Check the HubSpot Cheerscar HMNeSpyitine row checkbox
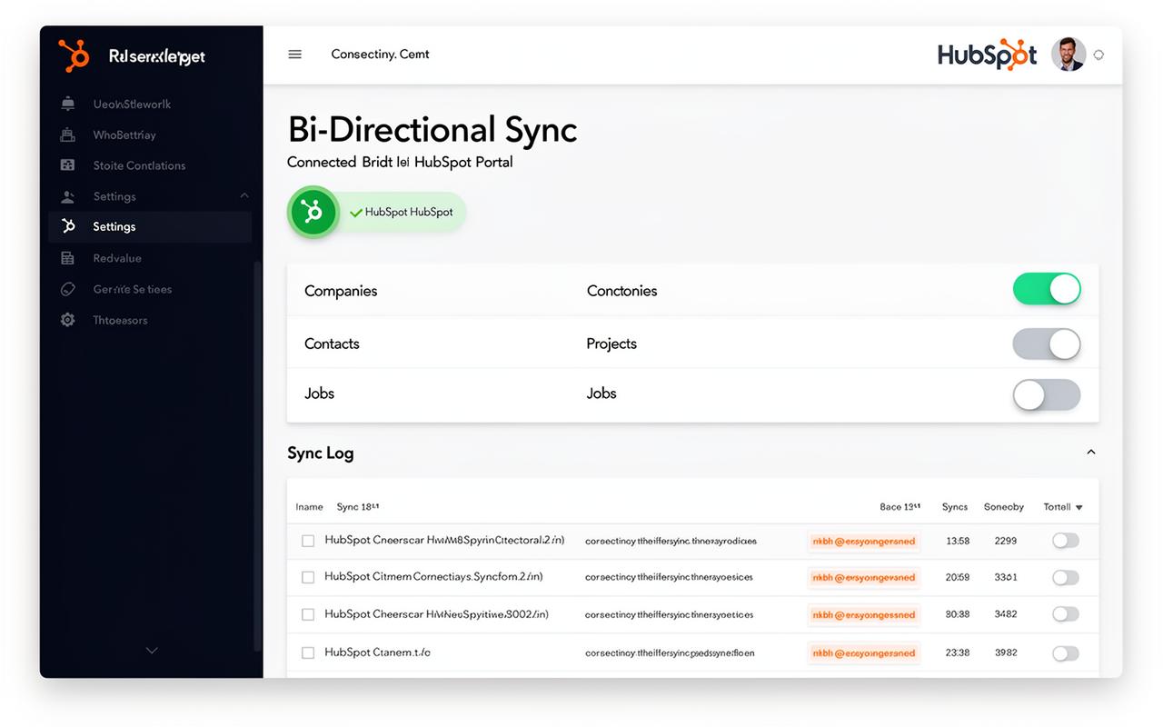The height and width of the screenshot is (727, 1163). [308, 615]
